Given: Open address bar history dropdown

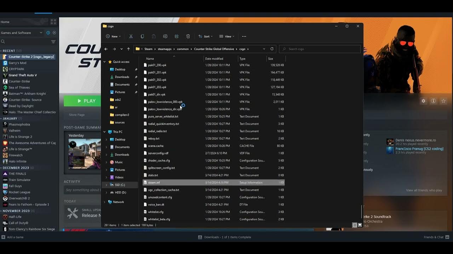Looking at the screenshot, I should pos(264,49).
